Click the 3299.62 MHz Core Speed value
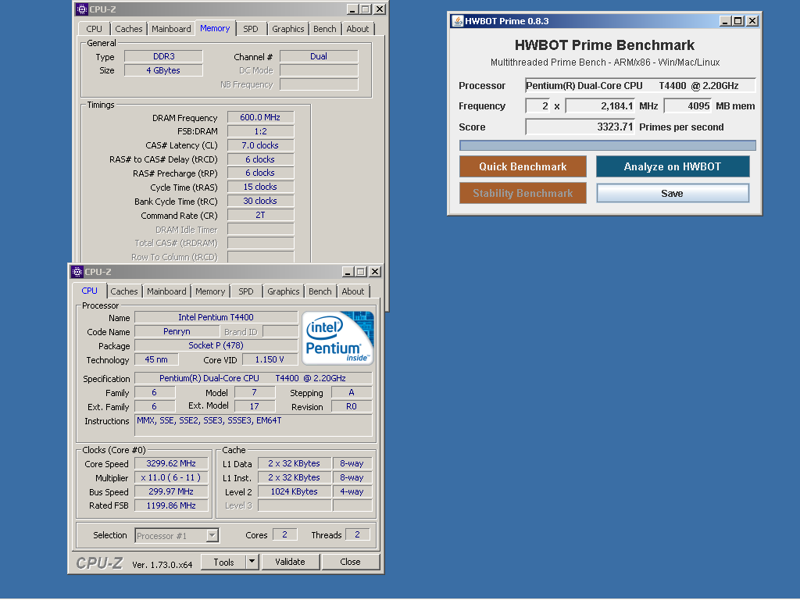This screenshot has height=600, width=800. tap(171, 463)
